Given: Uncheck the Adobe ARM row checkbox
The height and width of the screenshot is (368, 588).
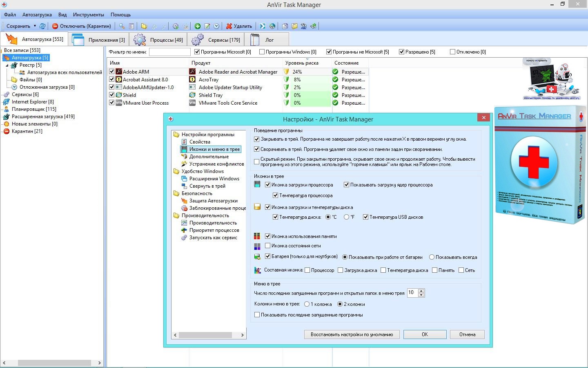Looking at the screenshot, I should (112, 72).
